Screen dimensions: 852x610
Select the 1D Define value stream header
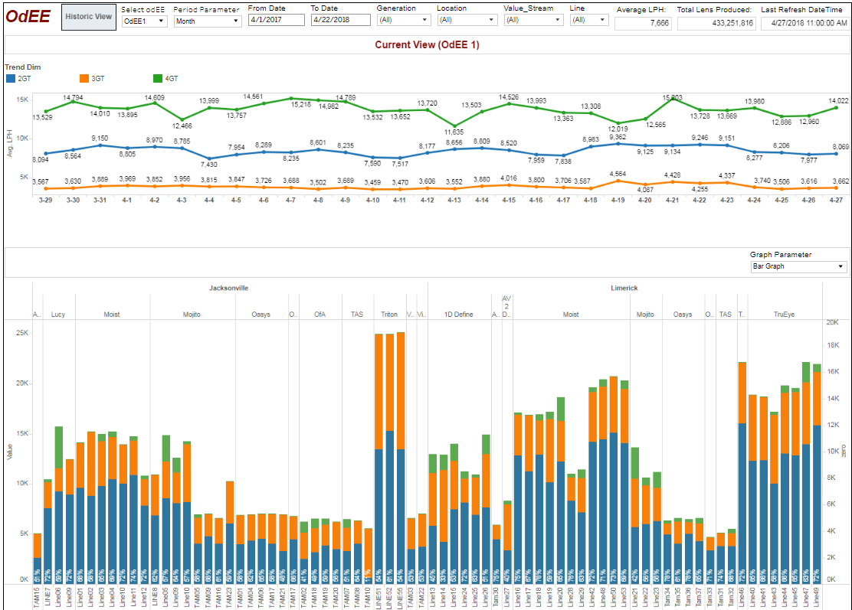(x=459, y=315)
